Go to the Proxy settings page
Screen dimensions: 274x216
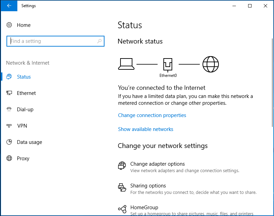(x=23, y=159)
